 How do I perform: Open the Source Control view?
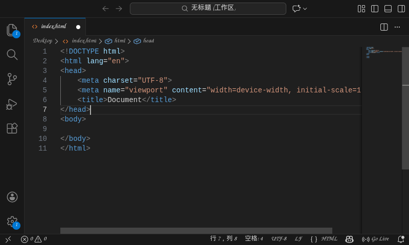(x=12, y=79)
